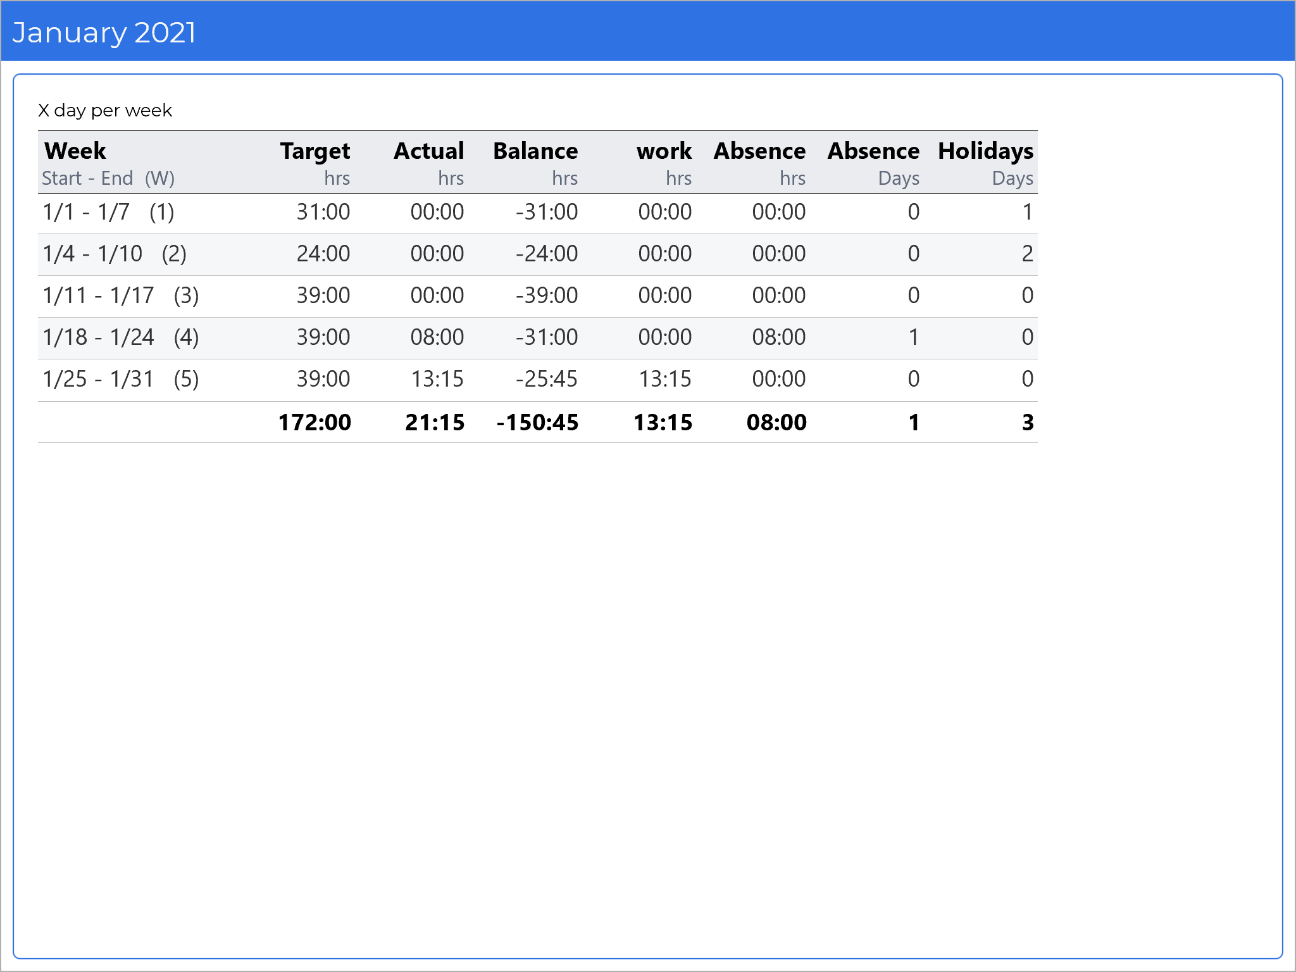Image resolution: width=1296 pixels, height=972 pixels.
Task: Click the total holidays value 3
Action: (x=1027, y=422)
